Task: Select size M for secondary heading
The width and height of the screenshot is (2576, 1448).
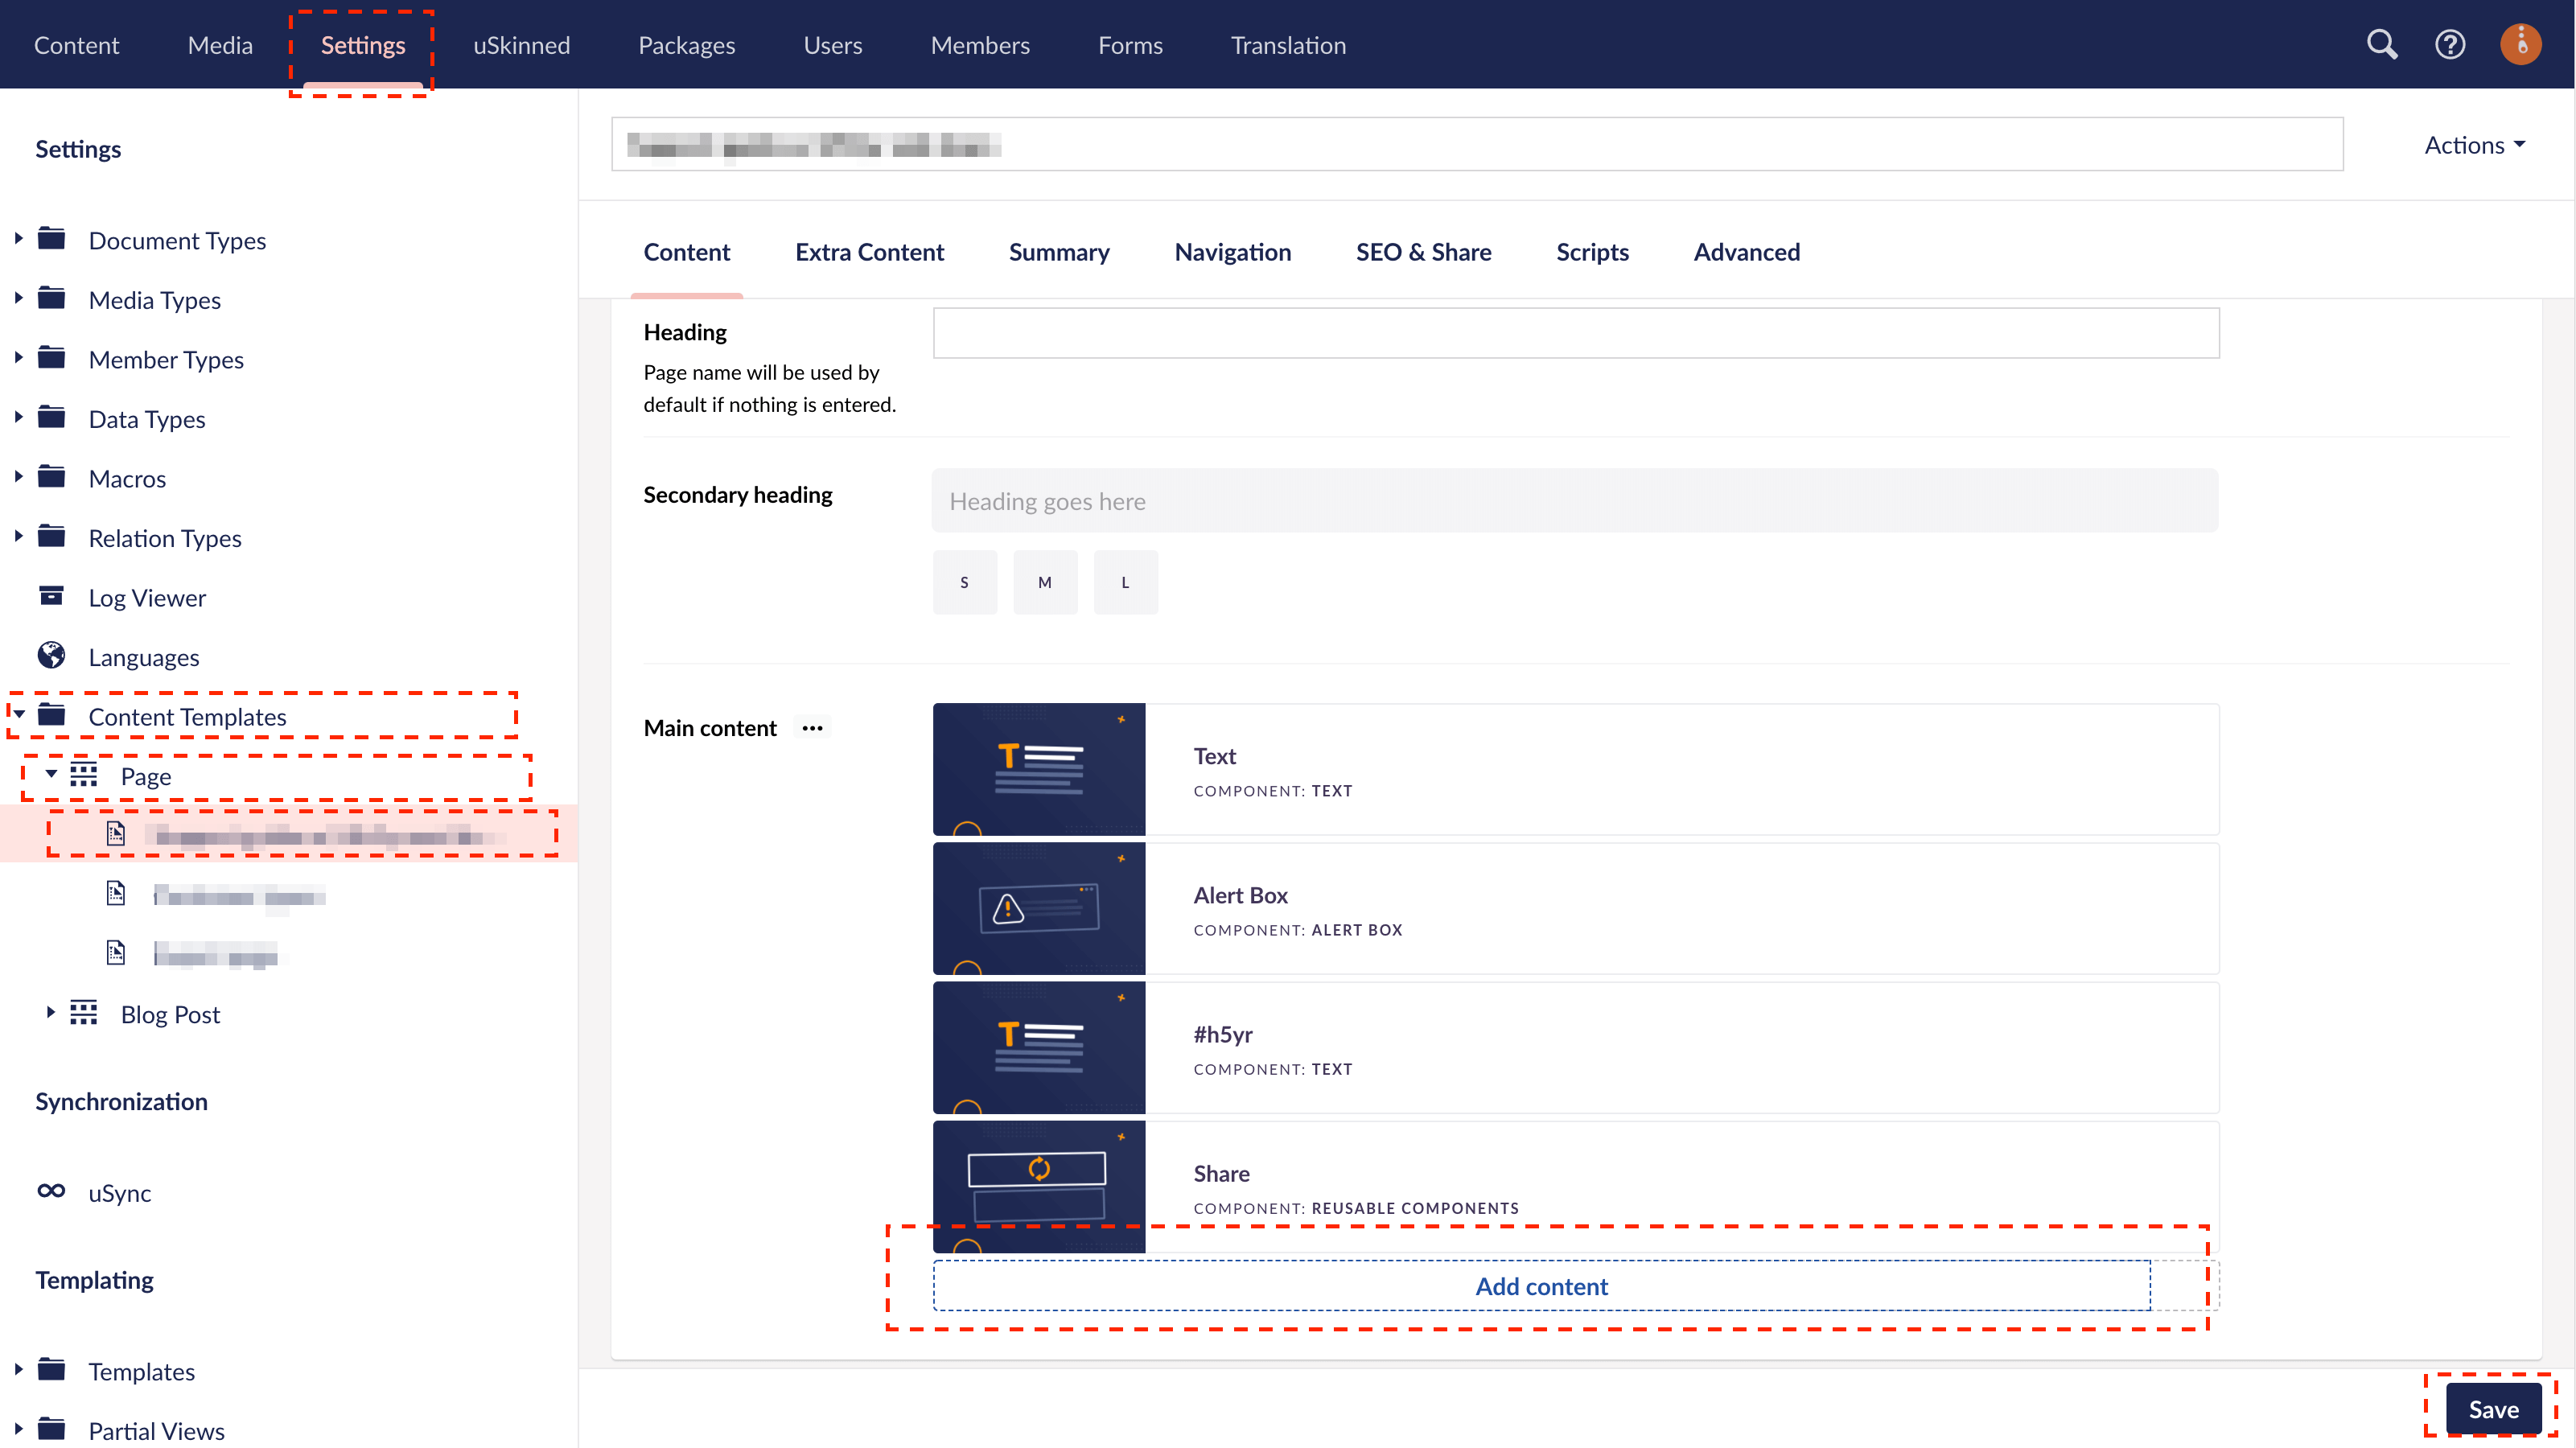Action: (1045, 581)
